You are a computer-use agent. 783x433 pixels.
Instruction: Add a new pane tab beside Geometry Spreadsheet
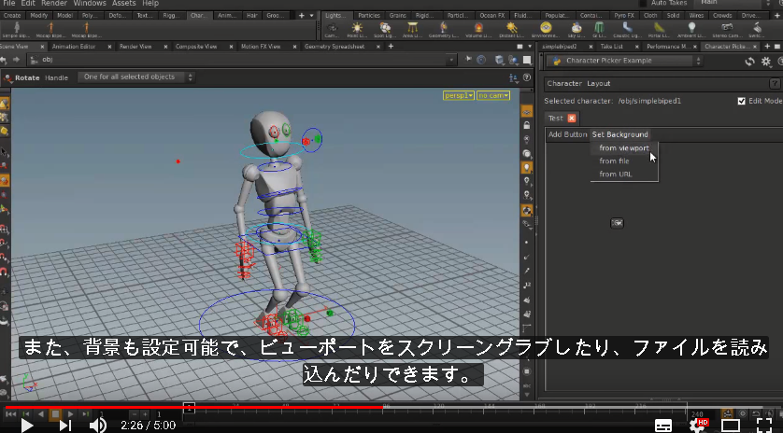coord(391,47)
